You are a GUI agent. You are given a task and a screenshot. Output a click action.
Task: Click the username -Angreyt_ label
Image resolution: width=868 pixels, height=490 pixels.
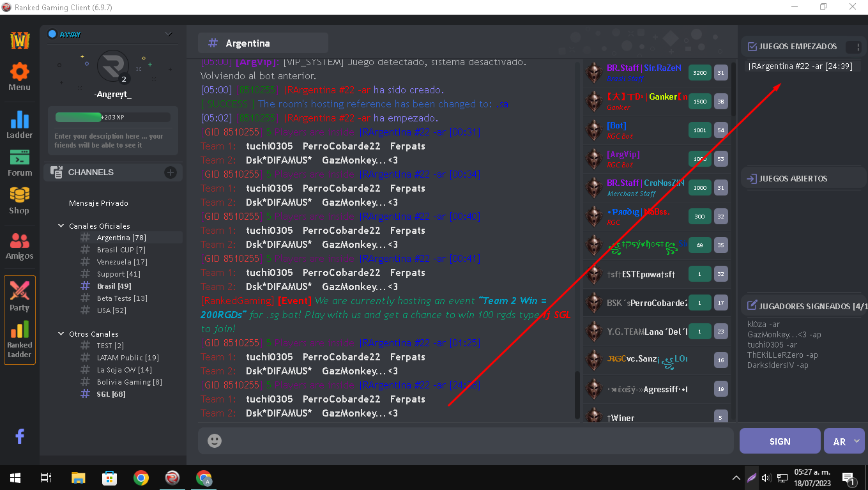tap(112, 95)
